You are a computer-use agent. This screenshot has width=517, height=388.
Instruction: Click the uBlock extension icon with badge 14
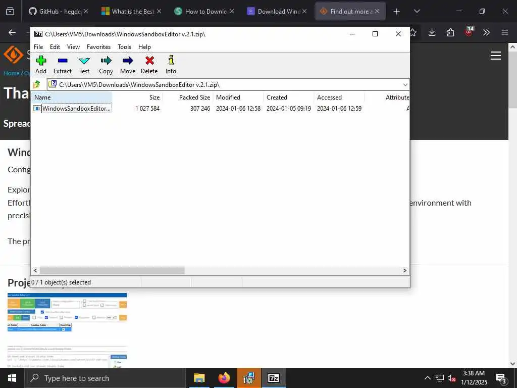coord(469,32)
